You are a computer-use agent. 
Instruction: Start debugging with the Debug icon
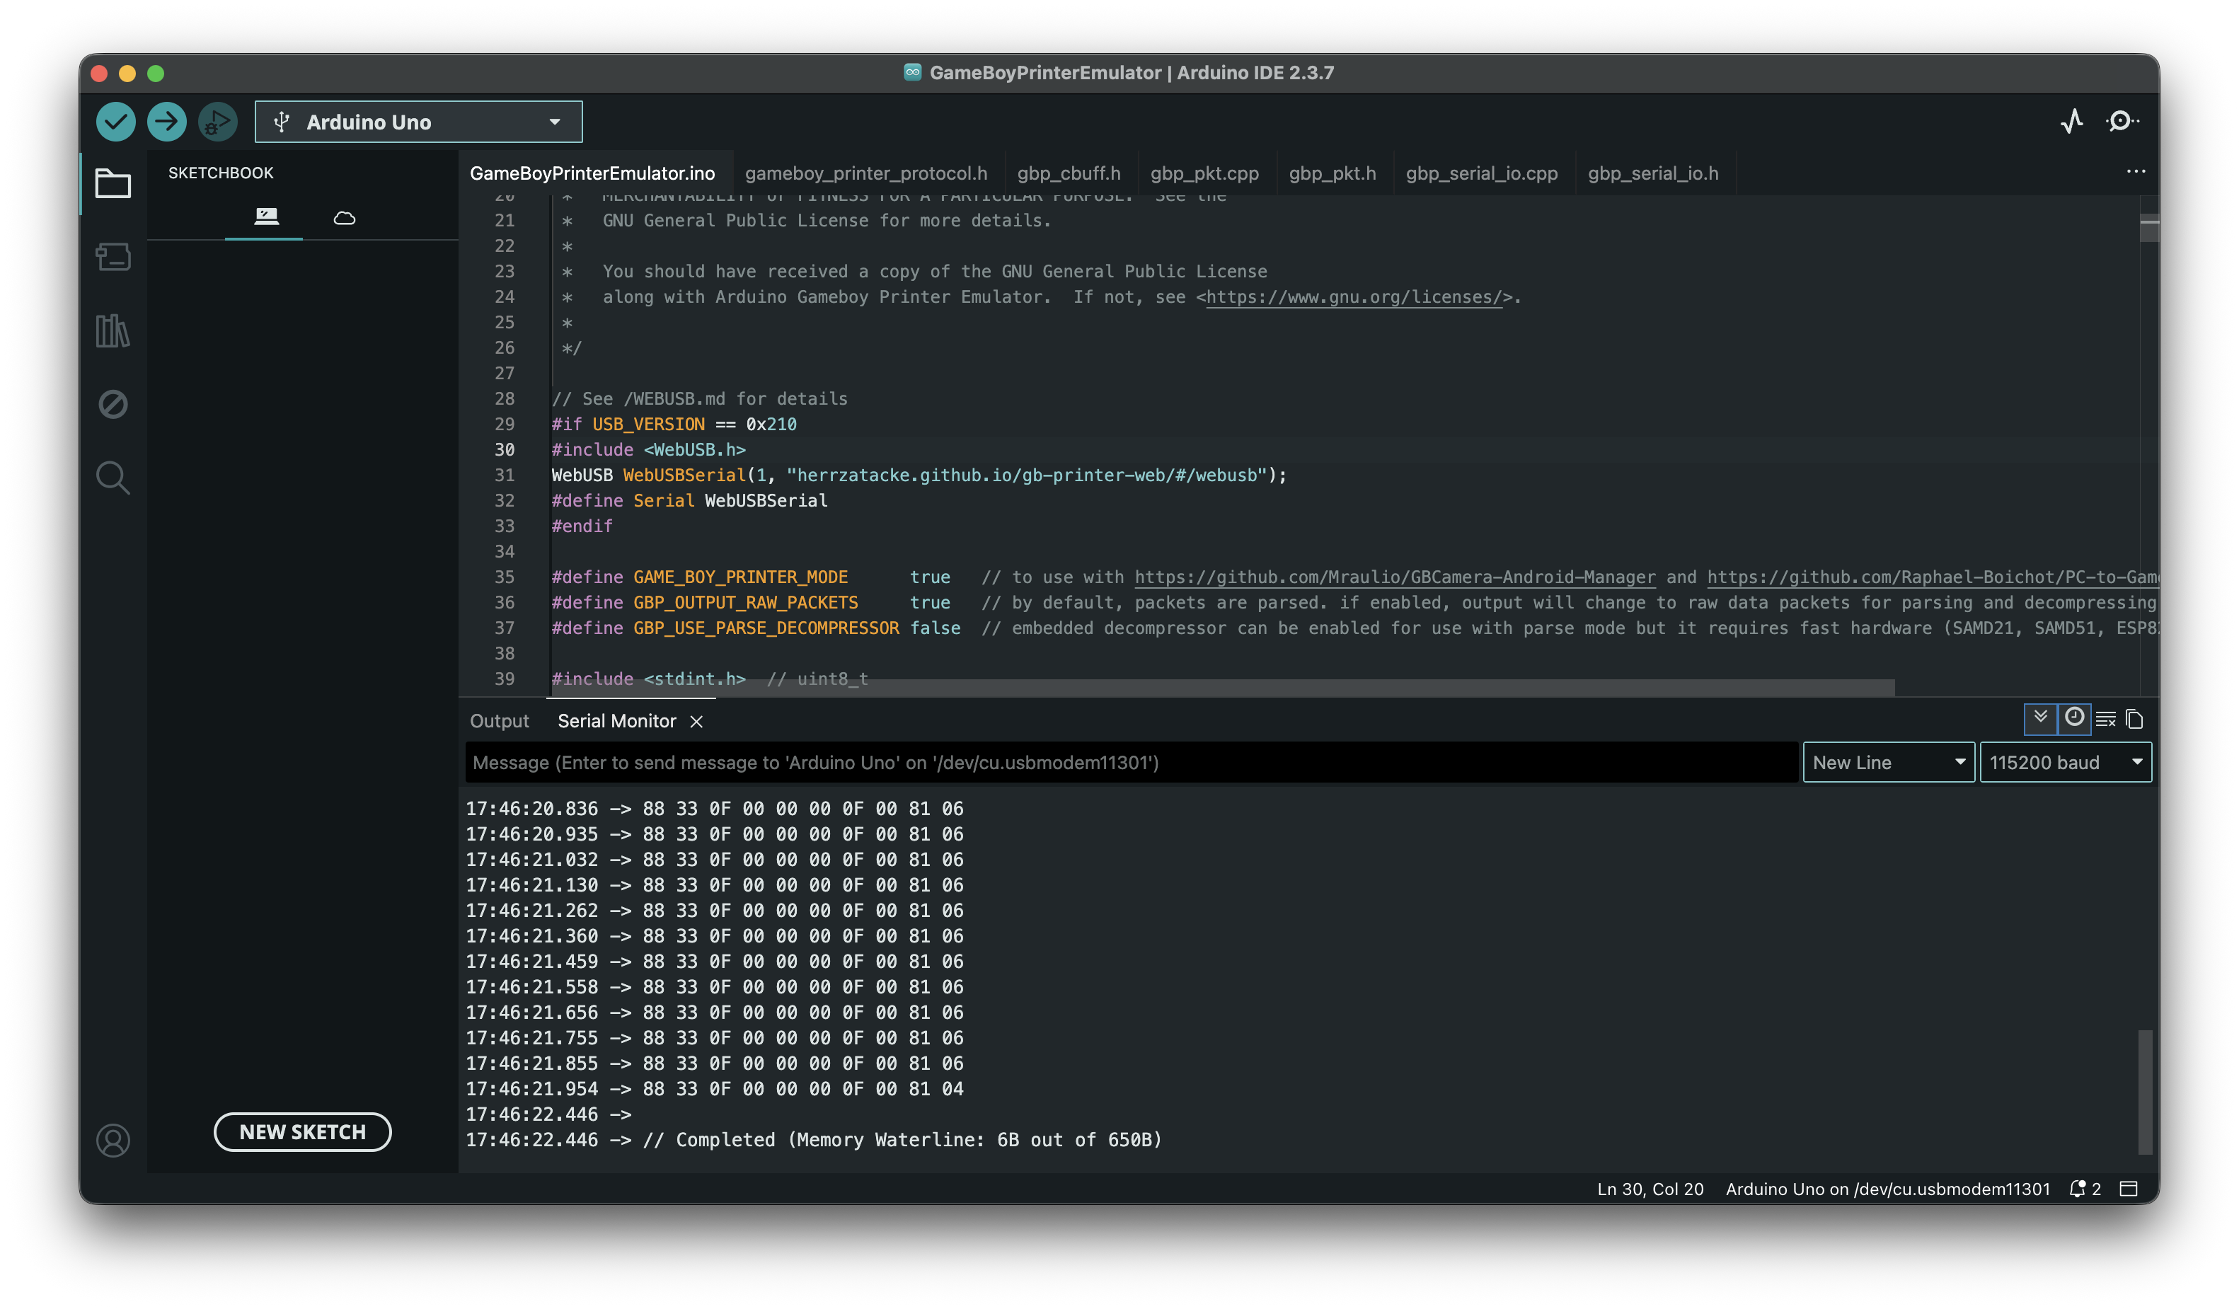click(x=217, y=122)
